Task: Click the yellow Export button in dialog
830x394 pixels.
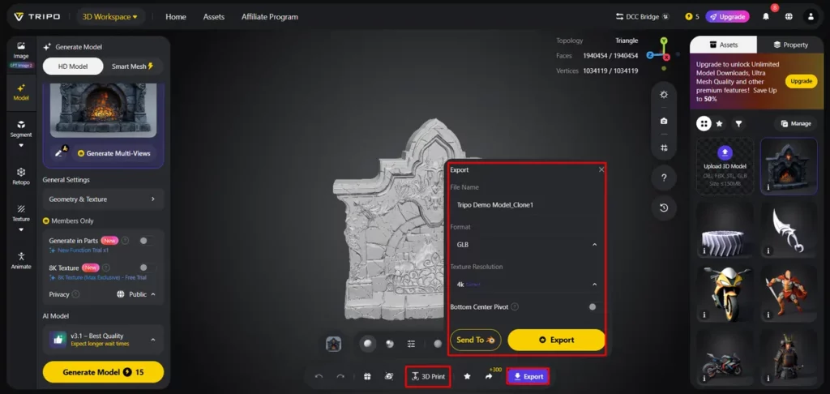Action: 556,340
